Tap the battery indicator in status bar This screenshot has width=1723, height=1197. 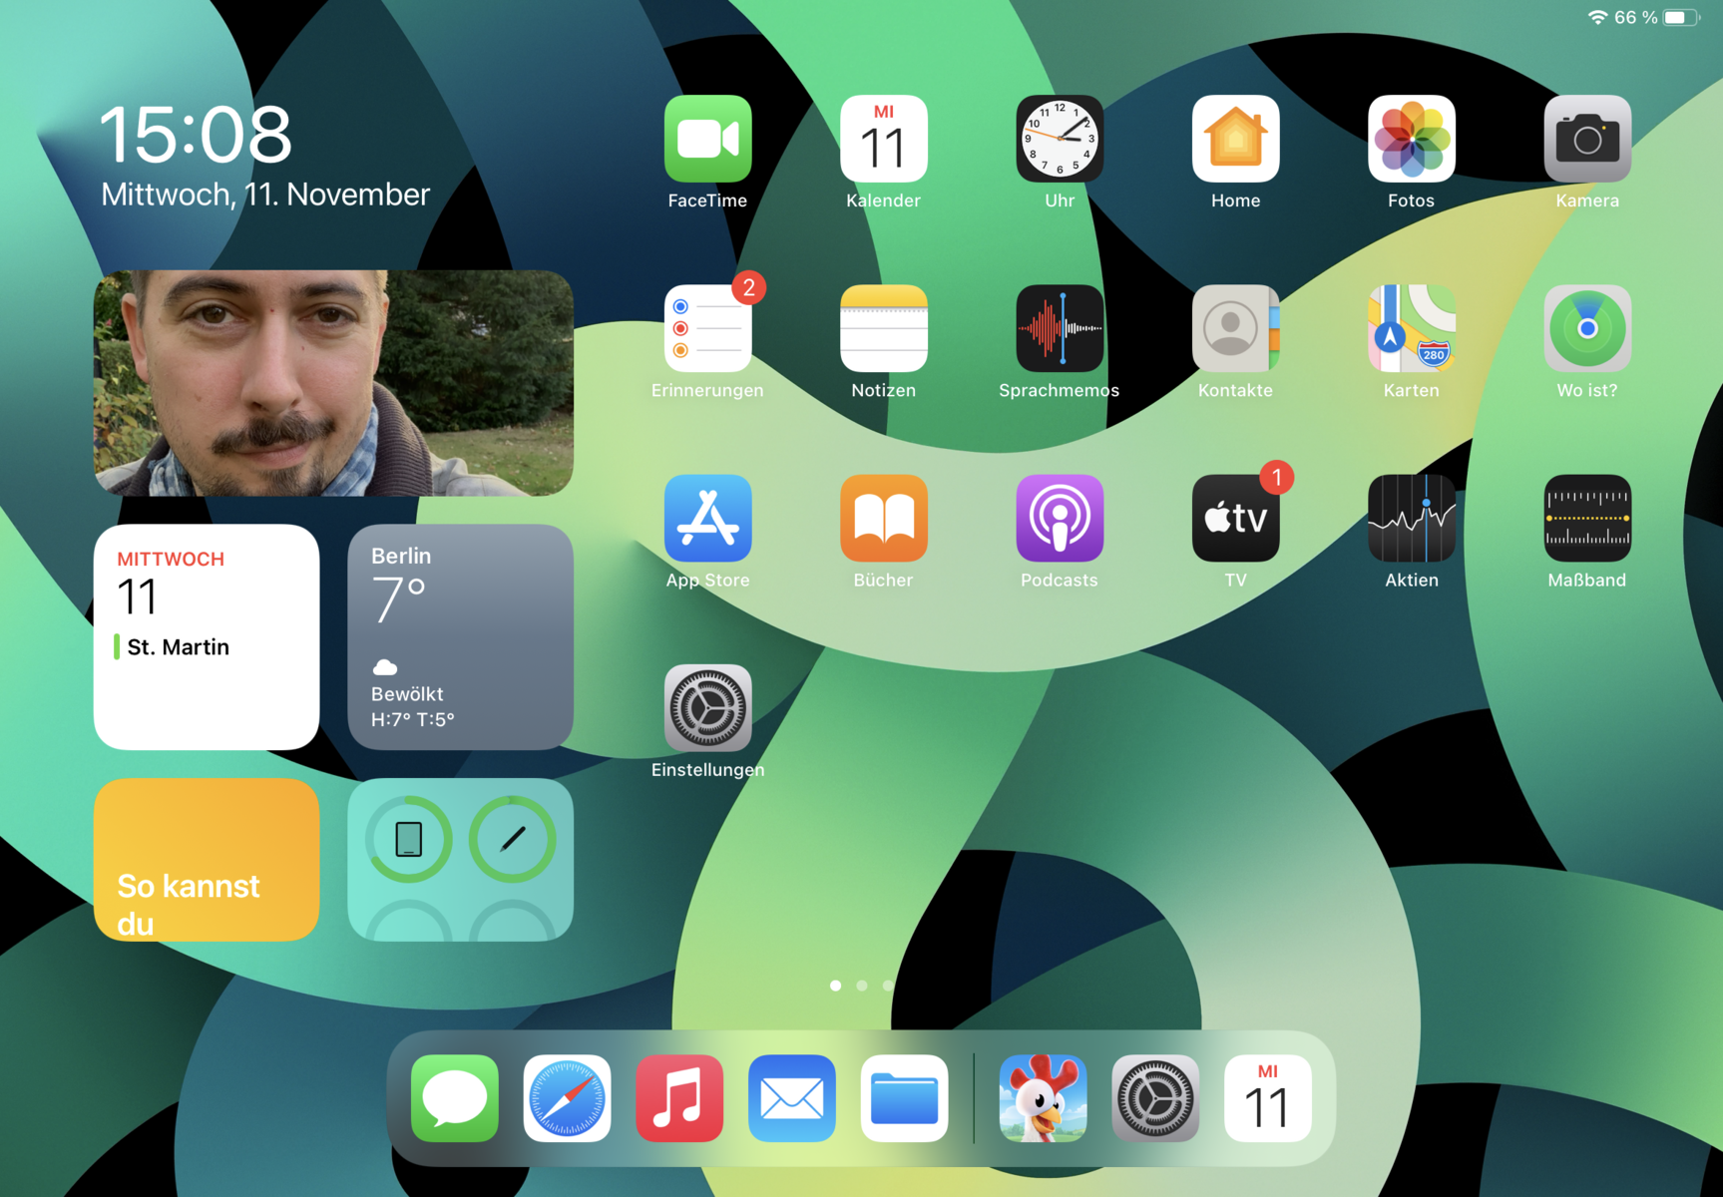click(1681, 18)
